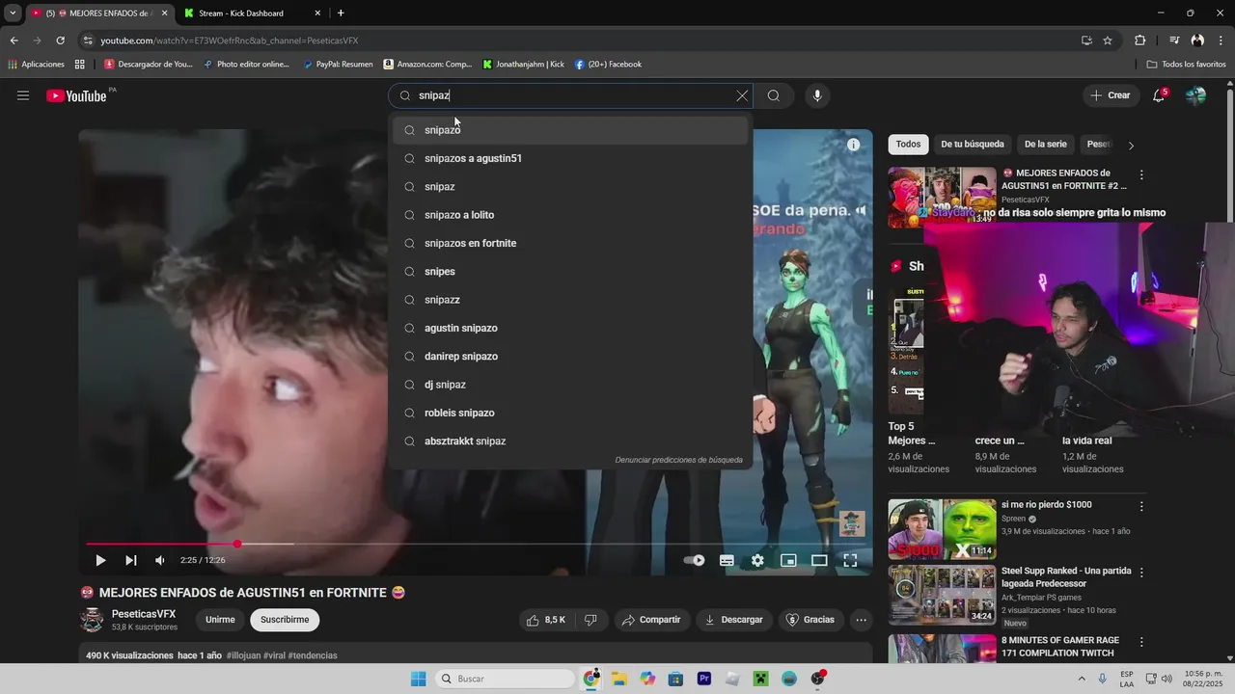Screen dimensions: 1235x694
Task: Click the search magnifier button
Action: (x=774, y=95)
